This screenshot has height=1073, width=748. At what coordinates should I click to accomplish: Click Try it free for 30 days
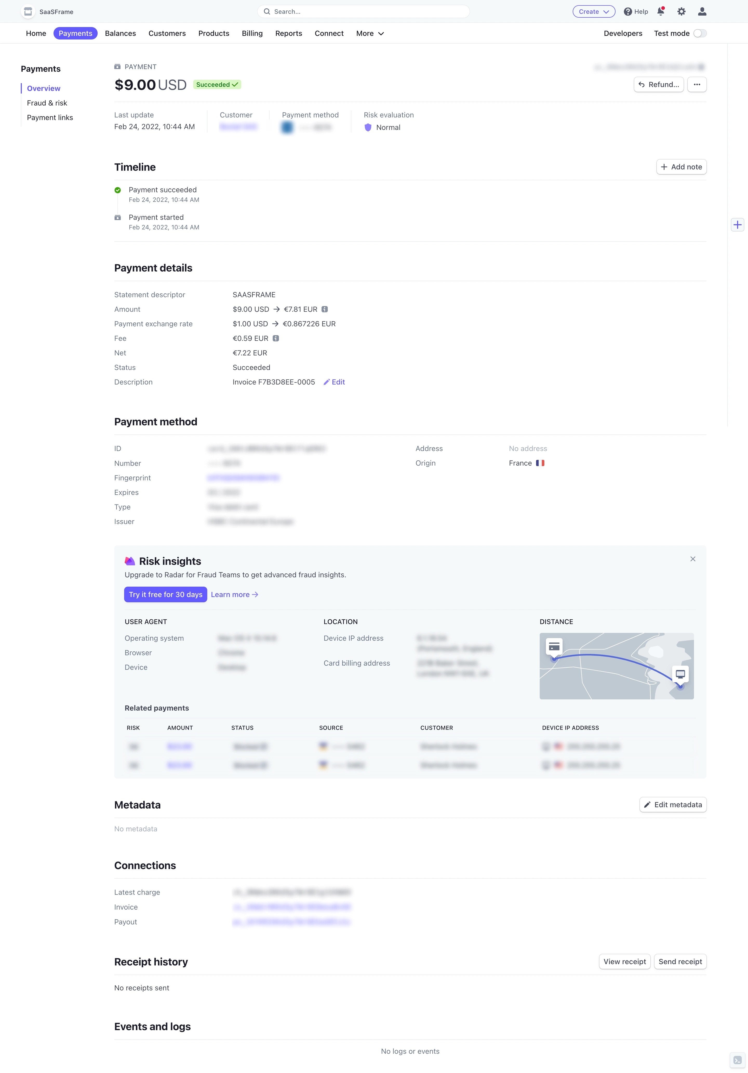165,594
